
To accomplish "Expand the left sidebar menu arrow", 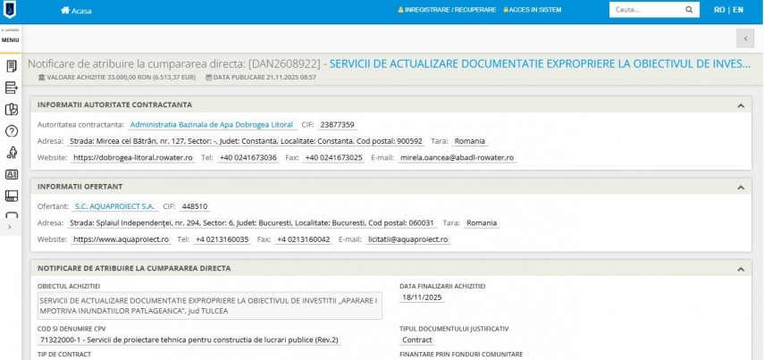I will click(9, 228).
